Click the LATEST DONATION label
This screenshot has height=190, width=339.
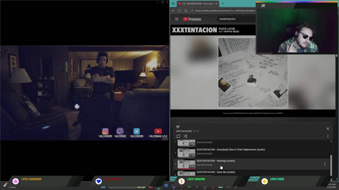(x=196, y=179)
